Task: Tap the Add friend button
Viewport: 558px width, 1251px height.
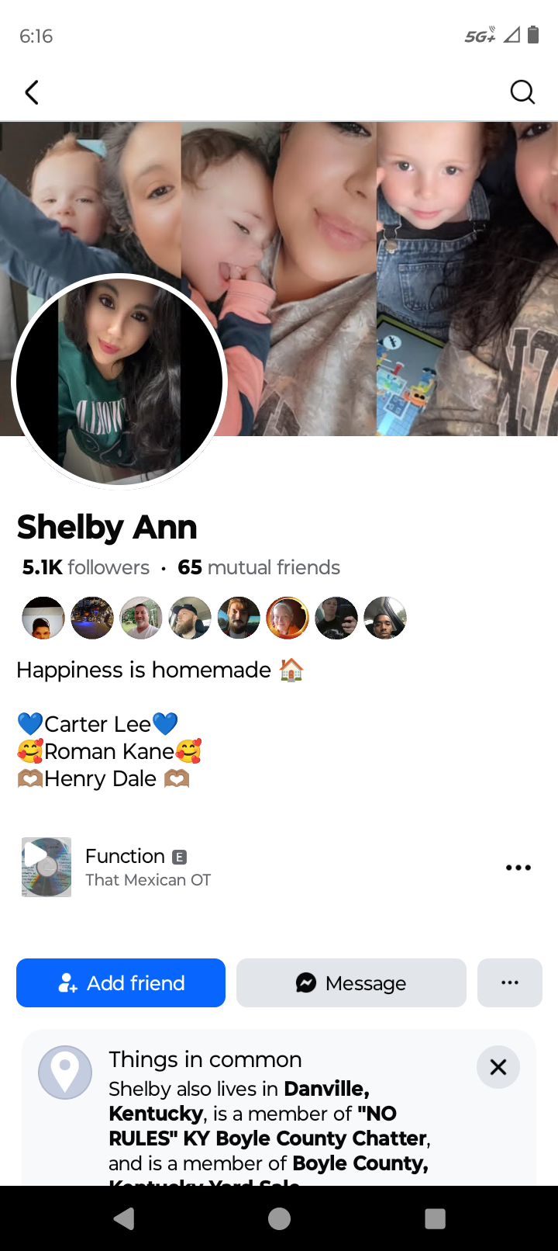Action: (121, 982)
